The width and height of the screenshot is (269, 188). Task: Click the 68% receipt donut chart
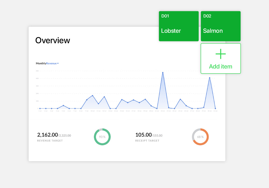click(200, 137)
